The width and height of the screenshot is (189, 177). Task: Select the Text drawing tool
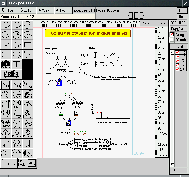coord(17,64)
